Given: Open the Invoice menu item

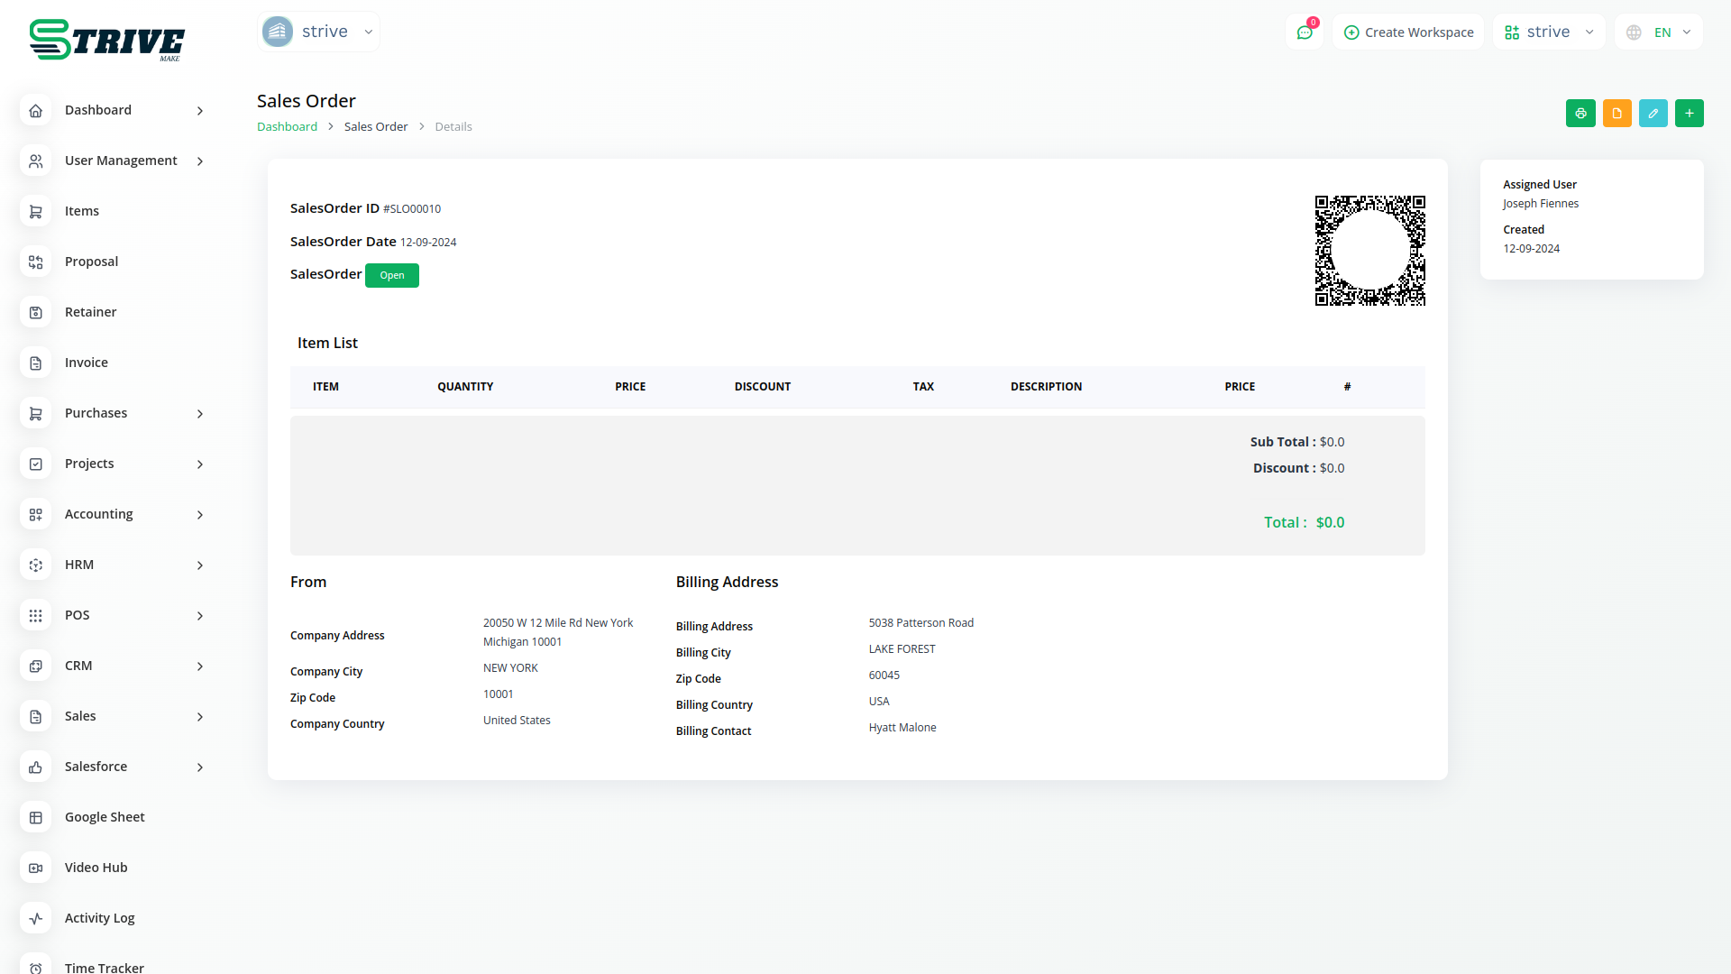Looking at the screenshot, I should pyautogui.click(x=87, y=363).
